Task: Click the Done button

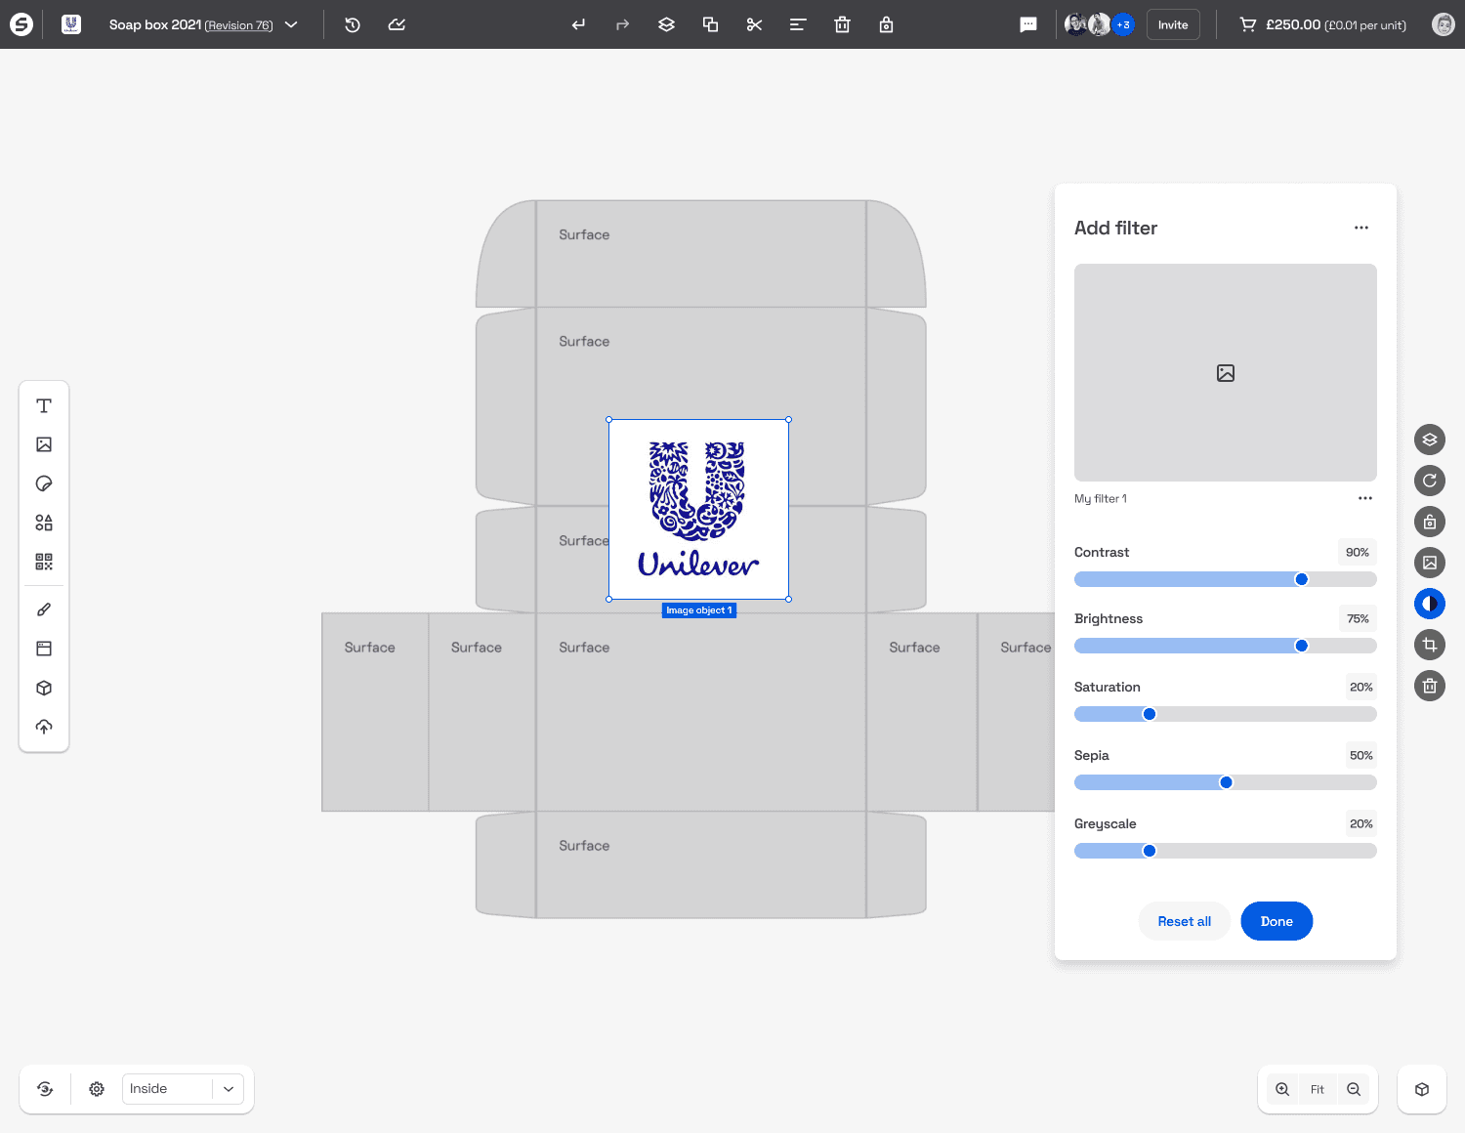Action: [x=1277, y=921]
